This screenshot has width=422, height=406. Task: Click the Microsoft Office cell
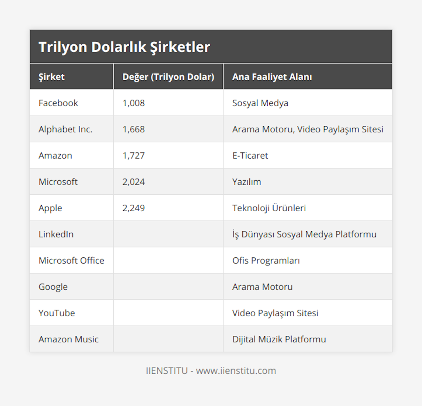click(71, 260)
